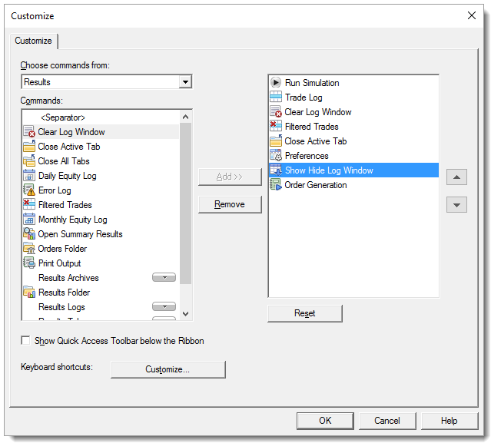491x443 pixels.
Task: Switch to the Customize tab
Action: [x=34, y=41]
